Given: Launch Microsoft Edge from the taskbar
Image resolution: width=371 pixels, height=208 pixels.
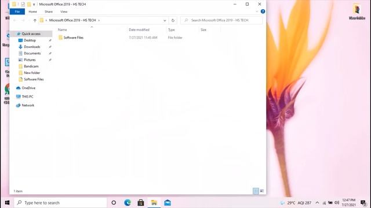Looking at the screenshot, I should [128, 203].
